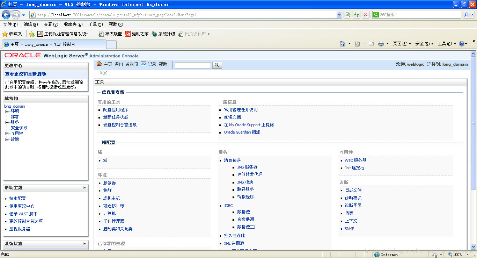
Task: Click the add-to-favorites-bar star icon
Action: (x=32, y=34)
